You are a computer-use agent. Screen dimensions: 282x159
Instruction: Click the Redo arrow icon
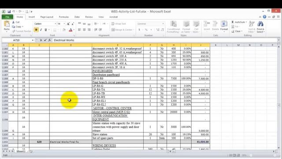20,11
